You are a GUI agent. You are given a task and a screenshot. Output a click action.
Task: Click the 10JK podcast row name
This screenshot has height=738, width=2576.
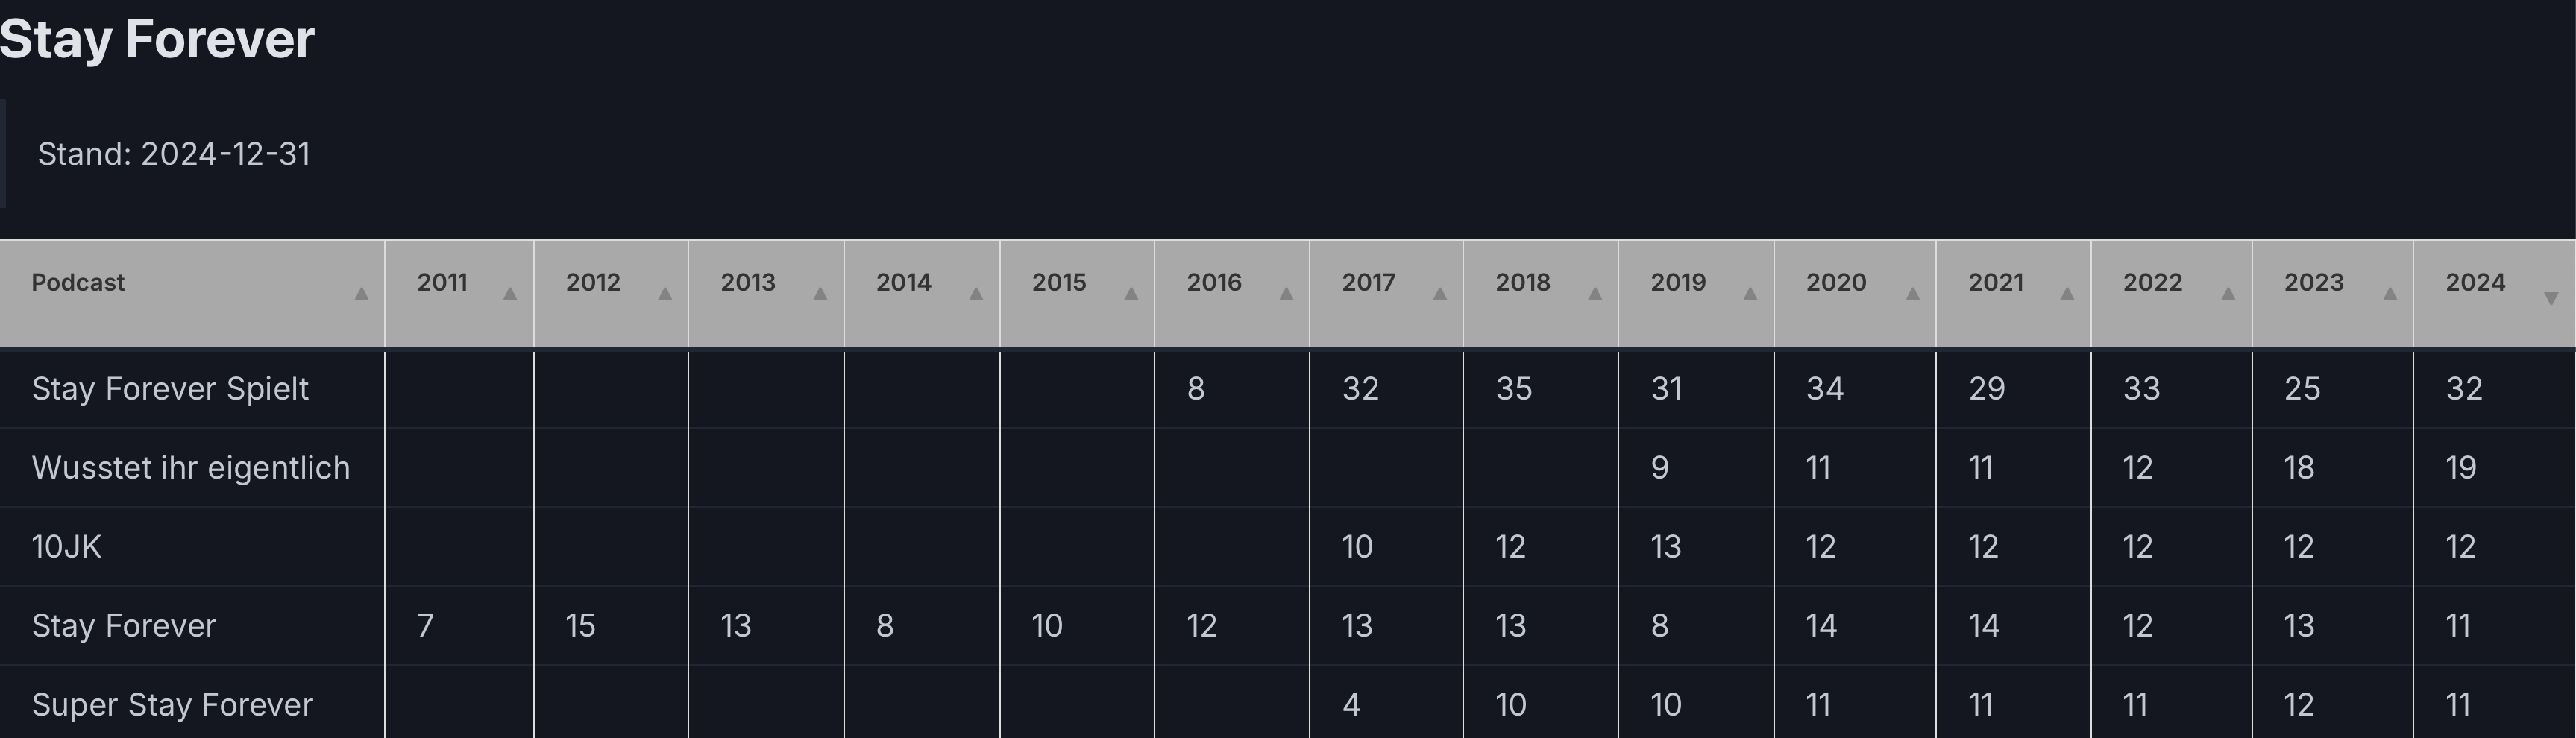pos(66,547)
